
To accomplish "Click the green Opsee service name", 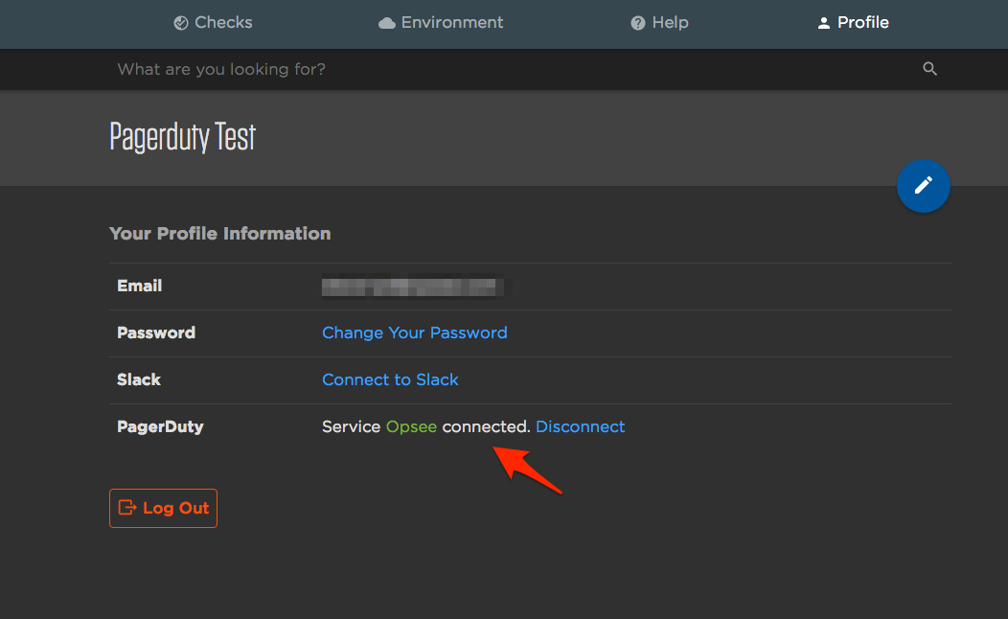I will [x=411, y=426].
